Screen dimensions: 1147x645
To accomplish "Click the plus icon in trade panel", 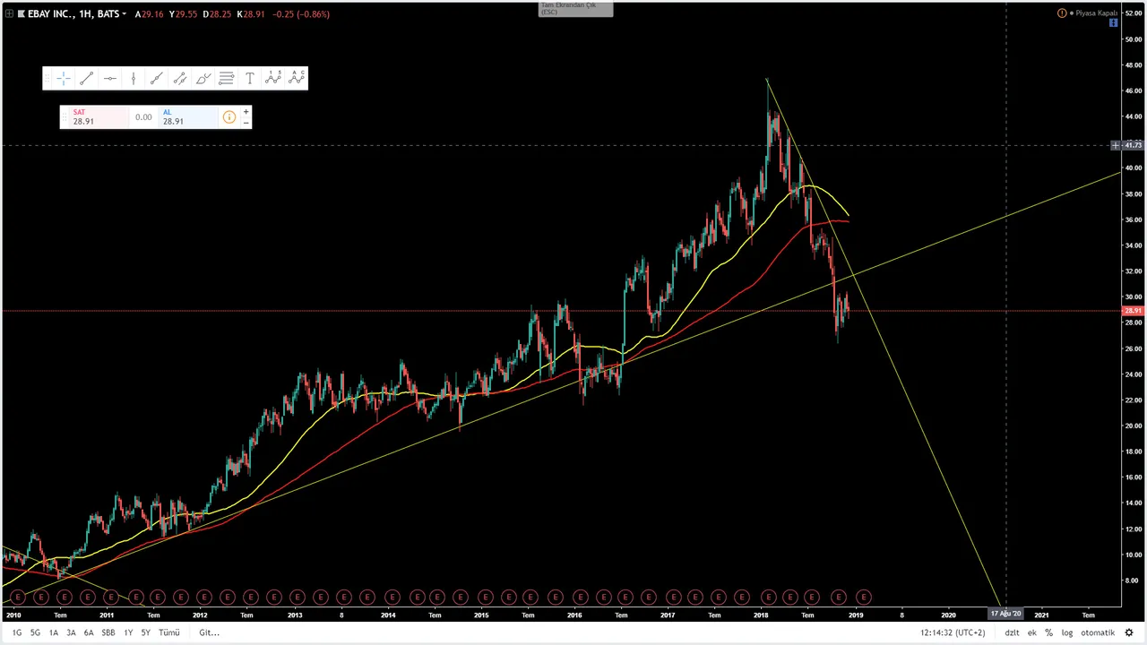I will coord(246,112).
